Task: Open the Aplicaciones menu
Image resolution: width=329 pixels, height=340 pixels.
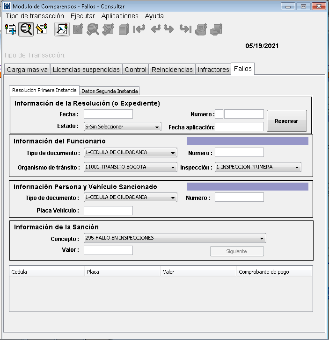Action: 120,16
